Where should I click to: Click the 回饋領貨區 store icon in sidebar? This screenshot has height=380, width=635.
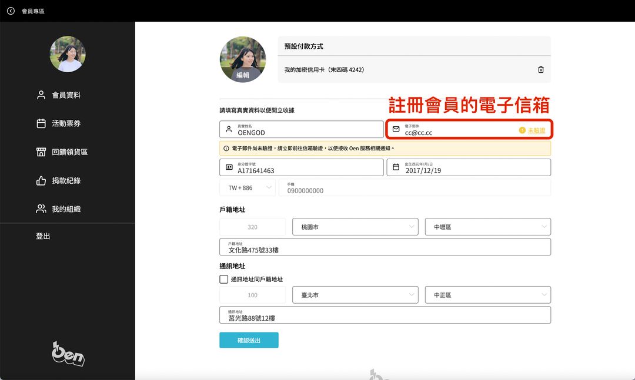coord(41,152)
